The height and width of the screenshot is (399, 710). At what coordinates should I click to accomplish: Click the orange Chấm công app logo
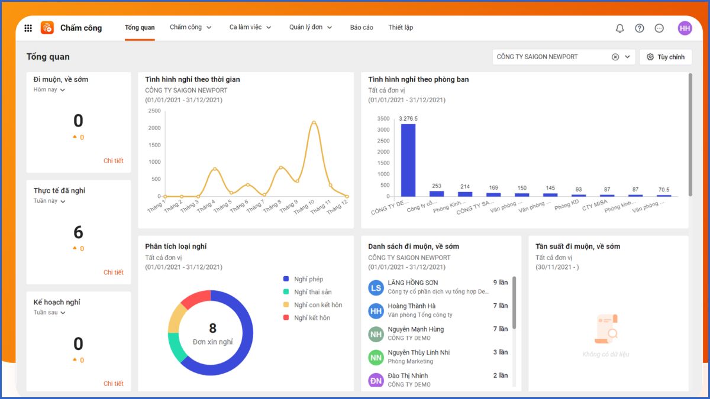[47, 28]
